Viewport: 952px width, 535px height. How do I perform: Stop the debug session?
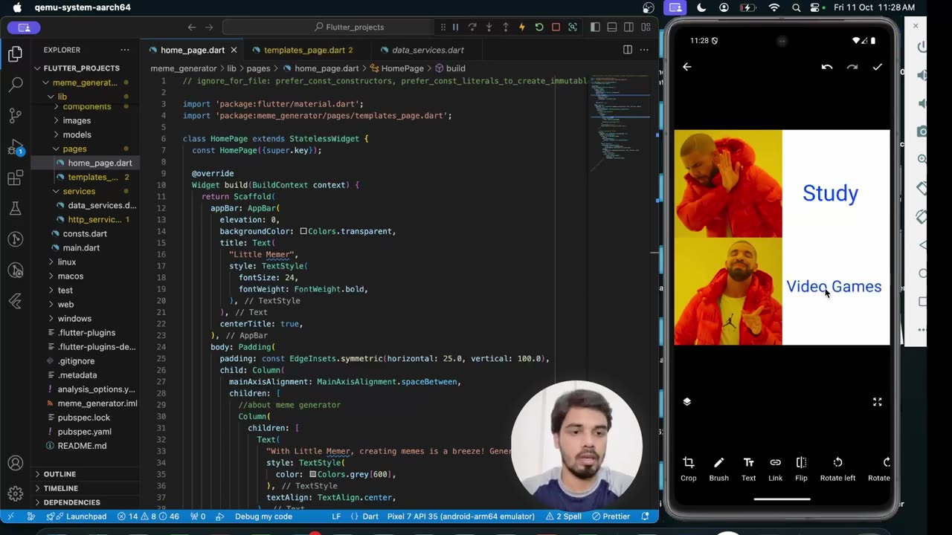[556, 27]
